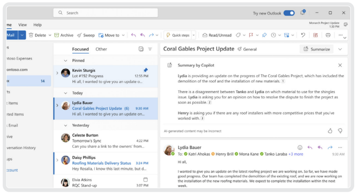356x193 pixels.
Task: Click in the Search box
Action: pos(106,13)
